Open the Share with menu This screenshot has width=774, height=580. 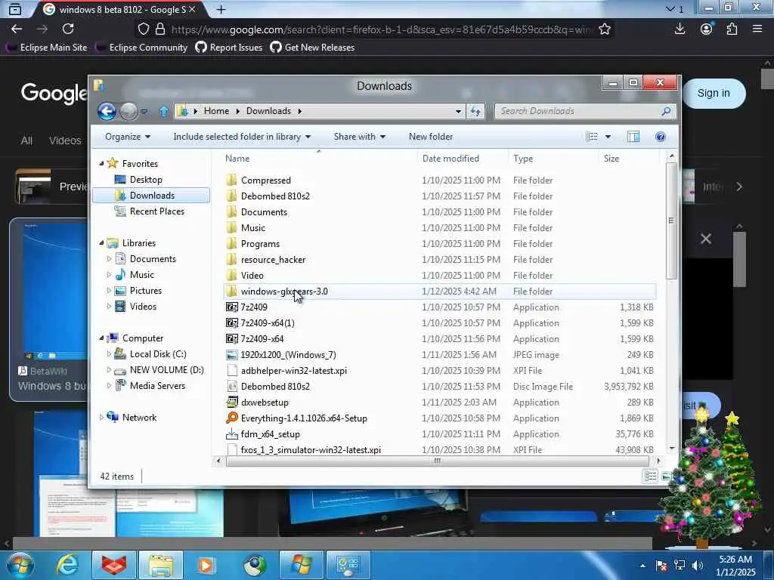click(359, 137)
